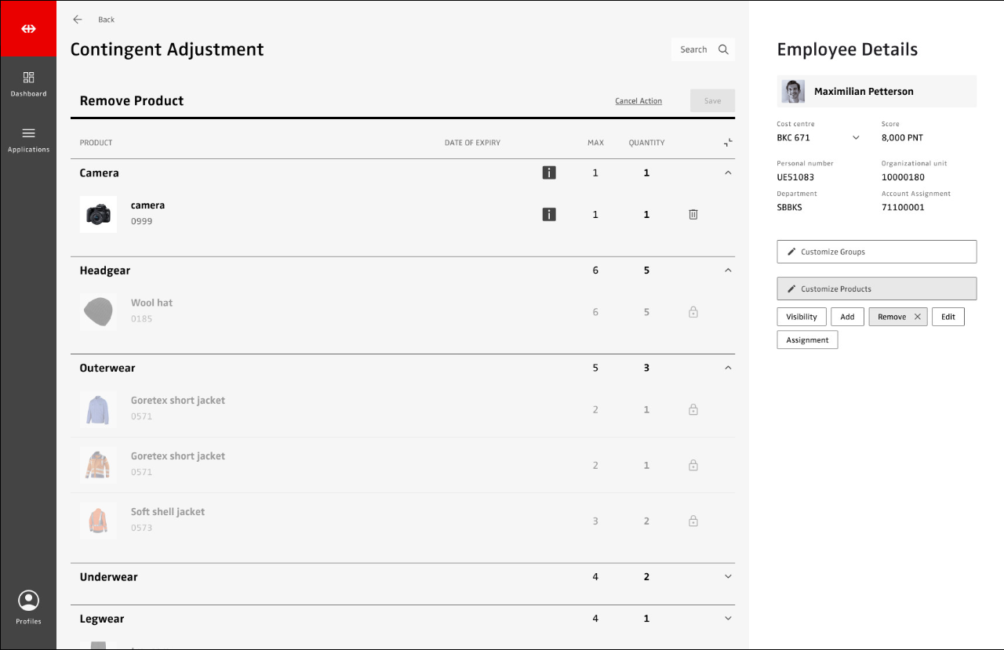
Task: Deselect the Remove chip with X
Action: tap(917, 317)
